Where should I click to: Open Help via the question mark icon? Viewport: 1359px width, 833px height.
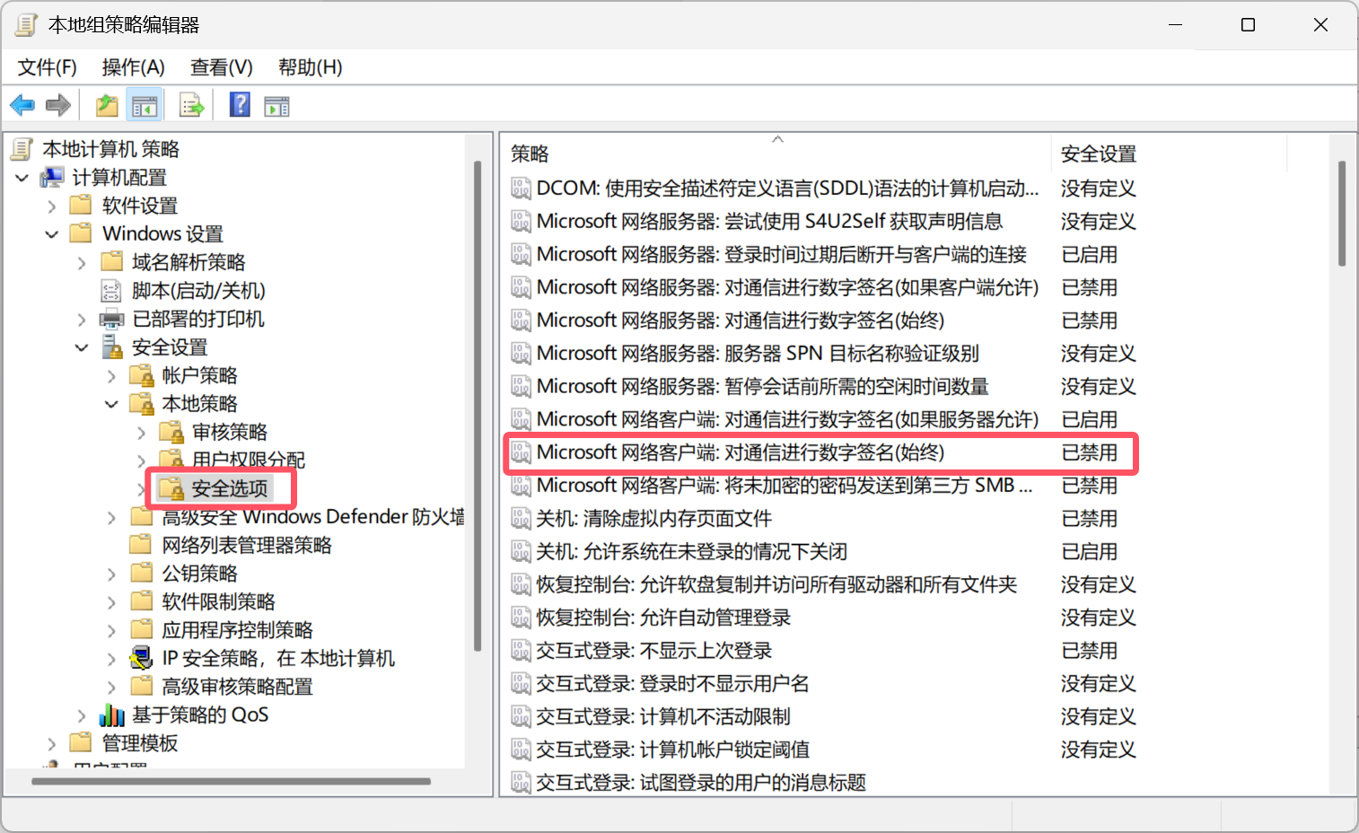(x=240, y=105)
